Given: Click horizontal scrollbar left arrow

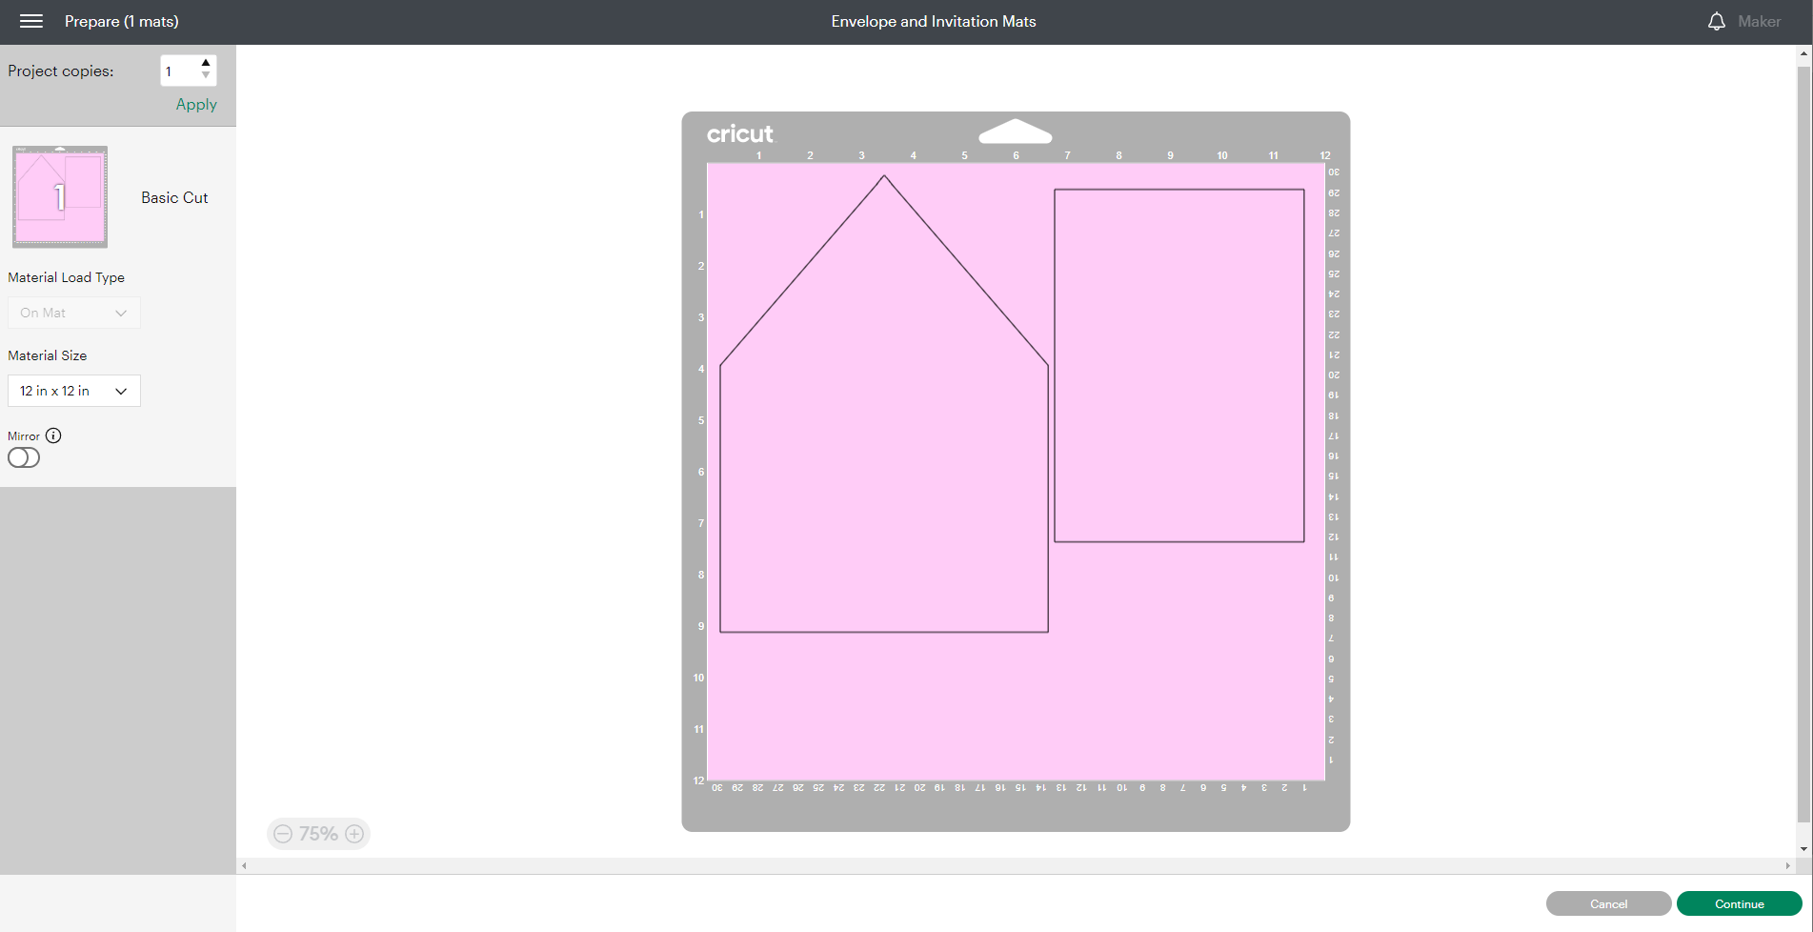Looking at the screenshot, I should pos(244,865).
